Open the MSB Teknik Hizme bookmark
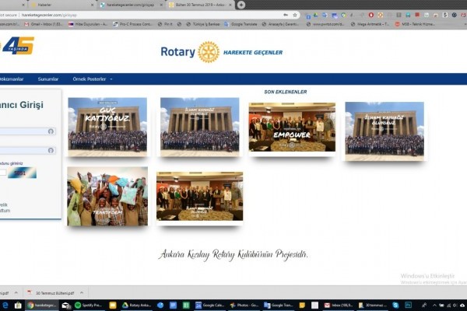The image size is (467, 311). coord(415,24)
